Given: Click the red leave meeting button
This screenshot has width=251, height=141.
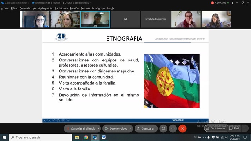Looking at the screenshot, I should pos(182,128).
